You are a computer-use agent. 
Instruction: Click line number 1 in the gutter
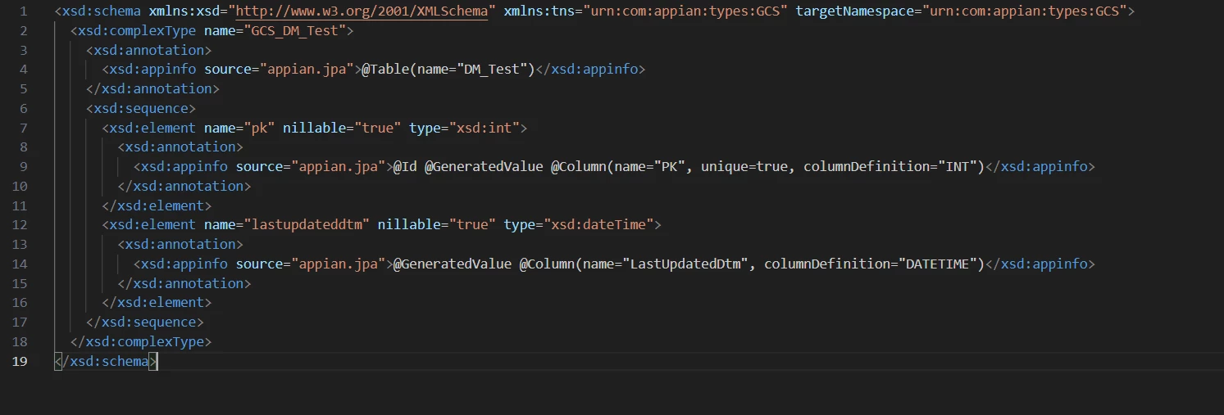click(23, 11)
